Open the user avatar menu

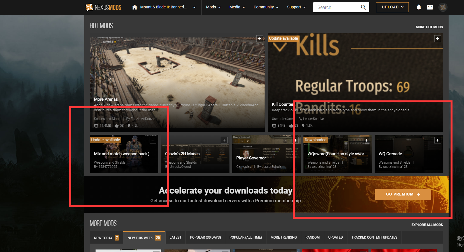tap(443, 7)
